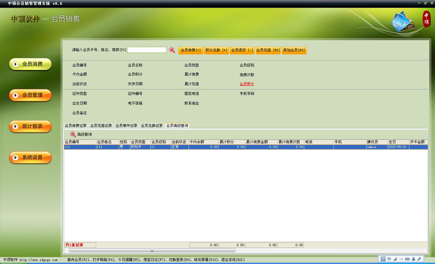The height and width of the screenshot is (264, 435).
Task: Click the horizontal scrollbar thumb under the table
Action: 152,250
